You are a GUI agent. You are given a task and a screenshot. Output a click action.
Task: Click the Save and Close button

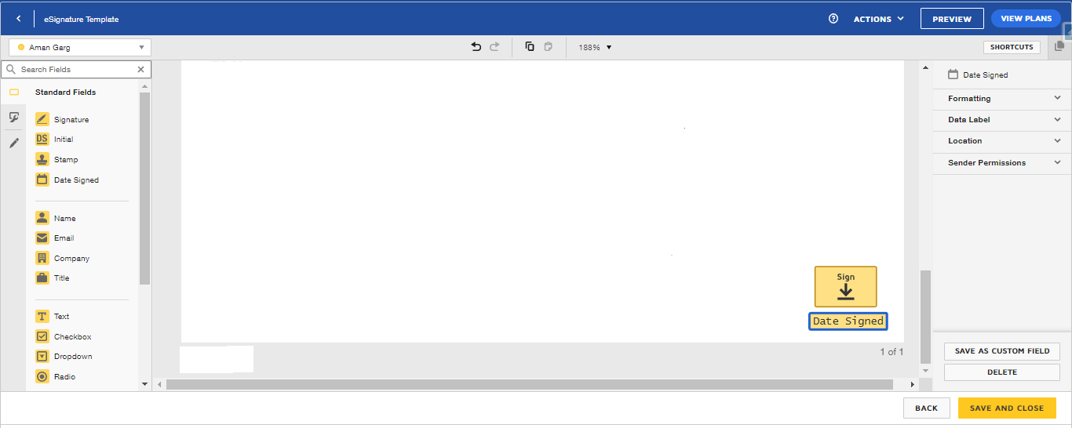(x=1006, y=408)
